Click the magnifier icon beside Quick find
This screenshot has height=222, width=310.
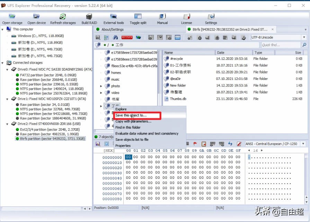click(x=304, y=45)
